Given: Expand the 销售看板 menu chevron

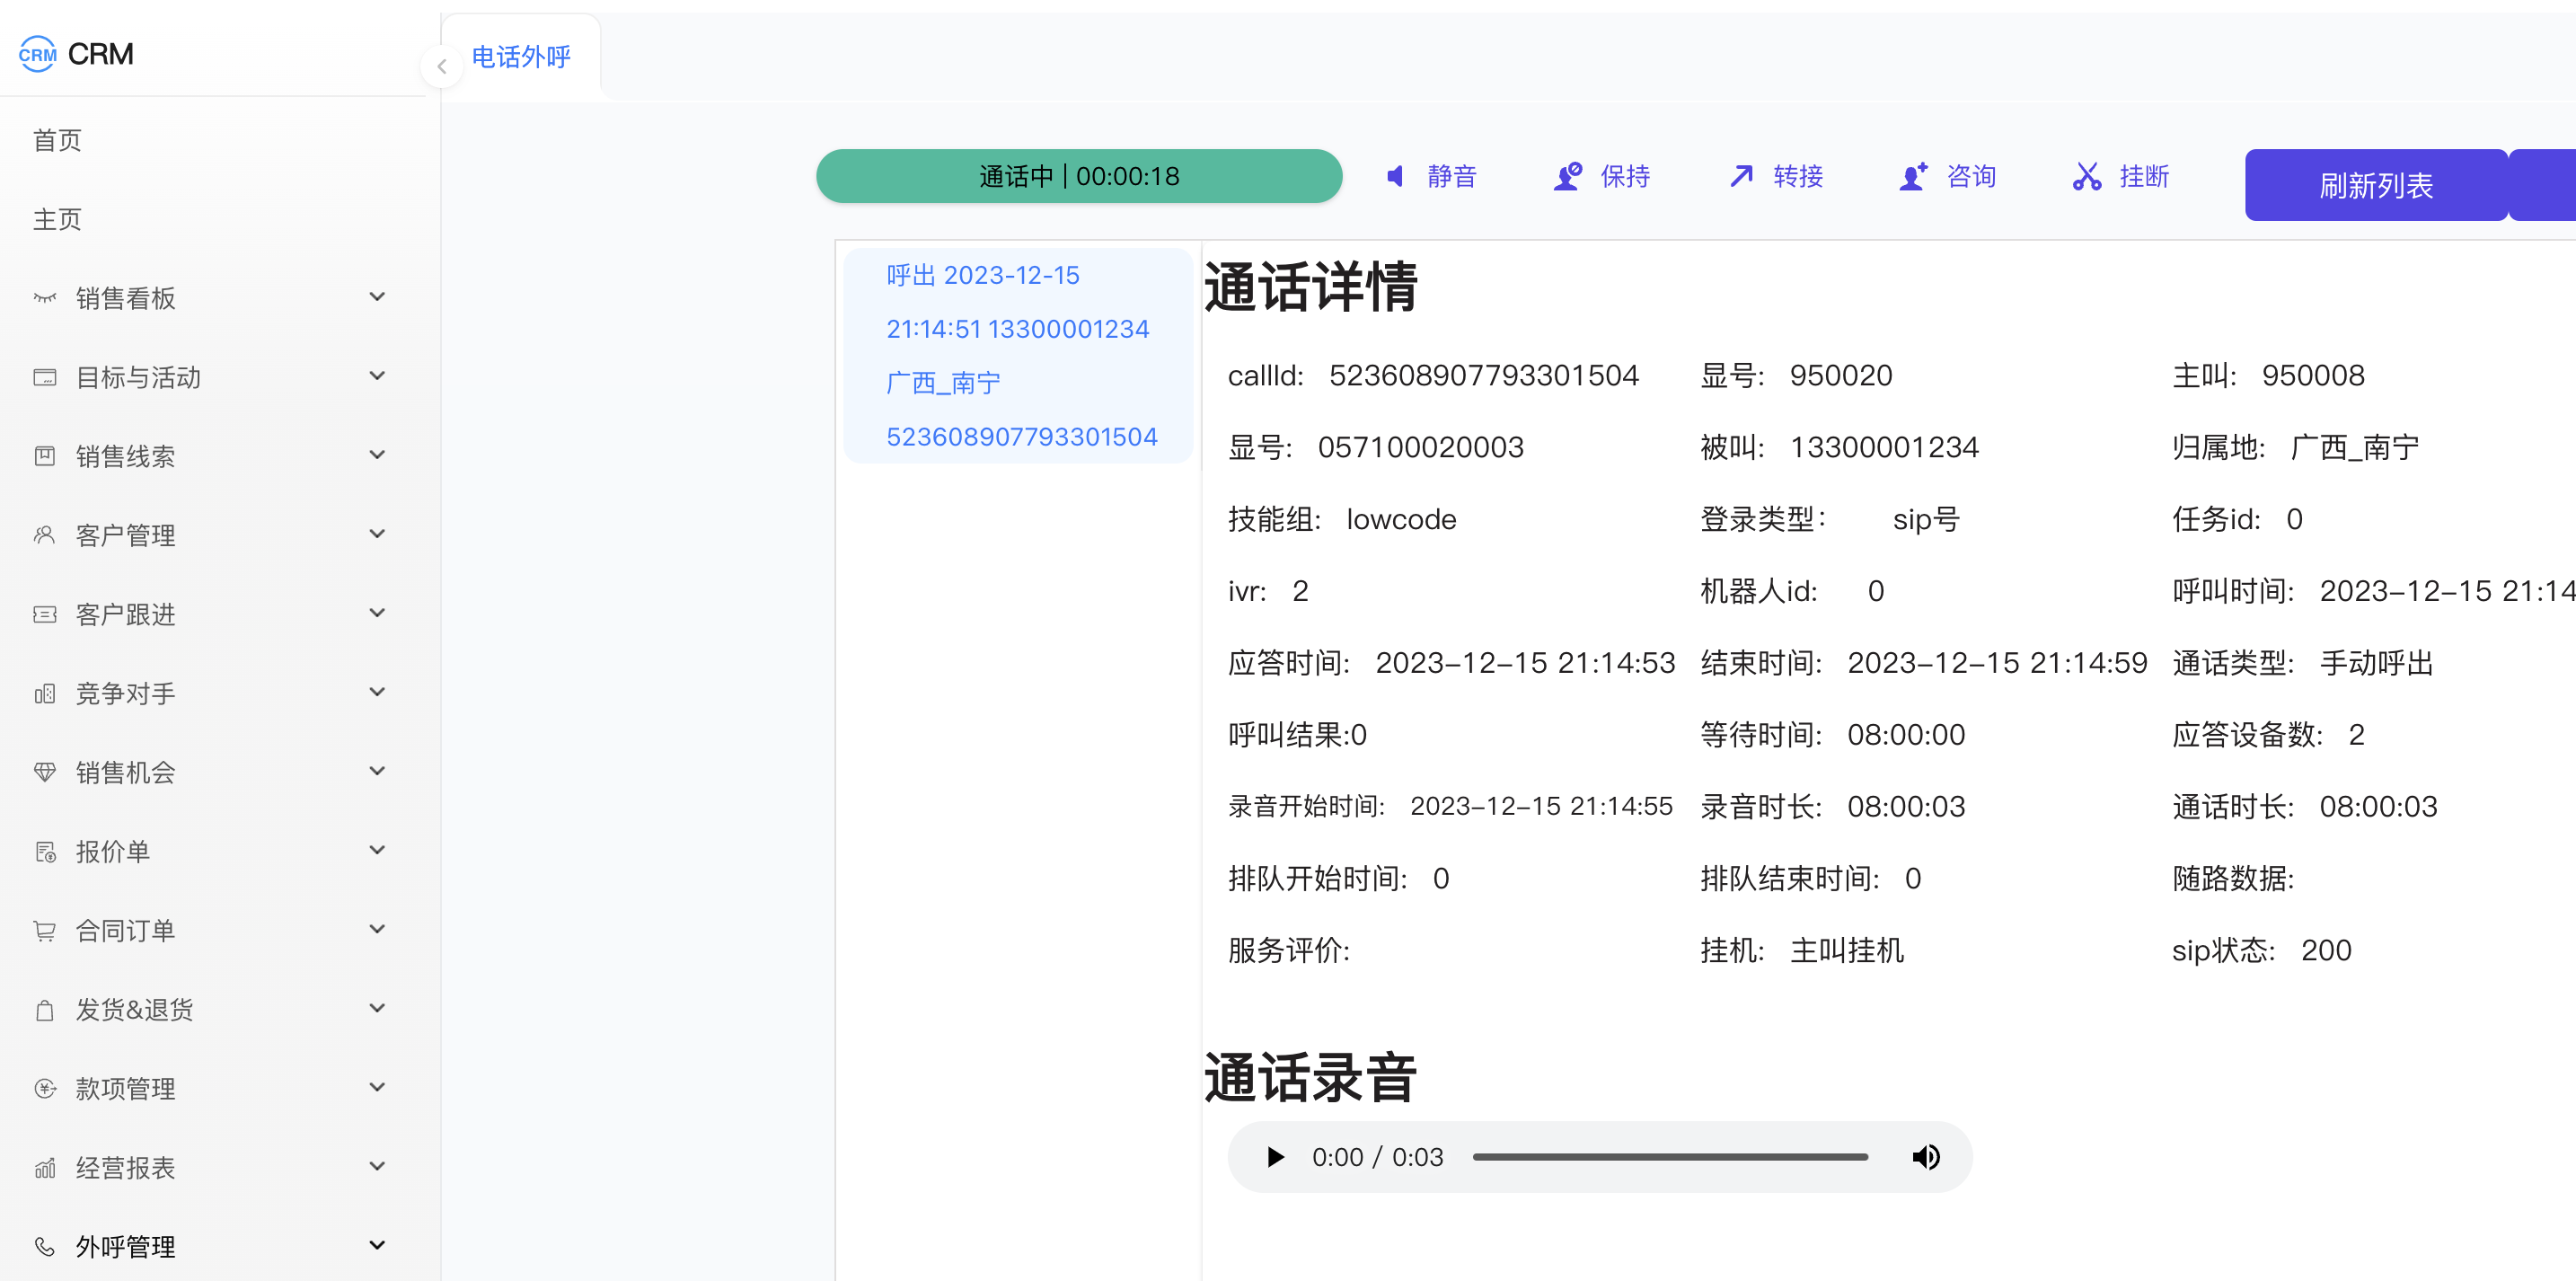Looking at the screenshot, I should (x=377, y=297).
